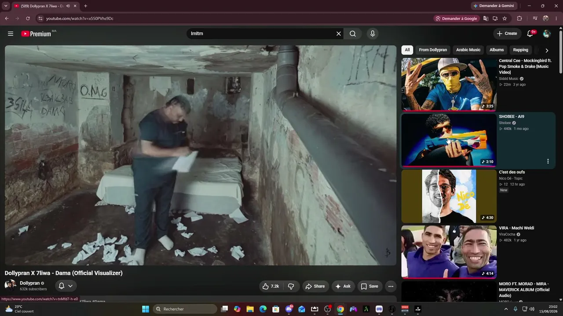Select the Arabic Music chip

pos(468,50)
